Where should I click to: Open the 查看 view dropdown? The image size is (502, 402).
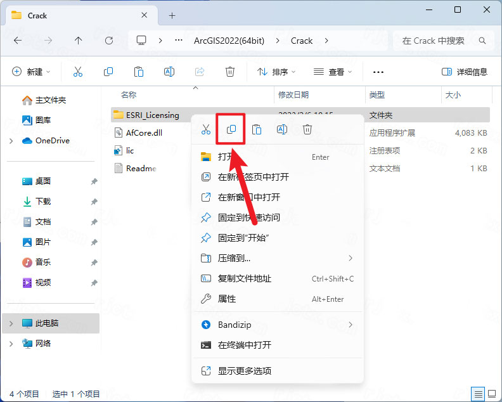click(x=333, y=72)
